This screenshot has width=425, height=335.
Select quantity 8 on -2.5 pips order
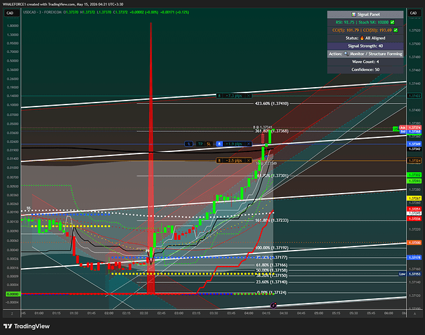220,161
